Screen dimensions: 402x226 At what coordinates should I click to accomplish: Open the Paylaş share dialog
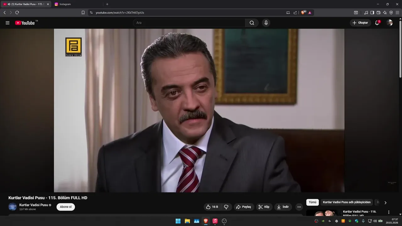click(x=243, y=207)
